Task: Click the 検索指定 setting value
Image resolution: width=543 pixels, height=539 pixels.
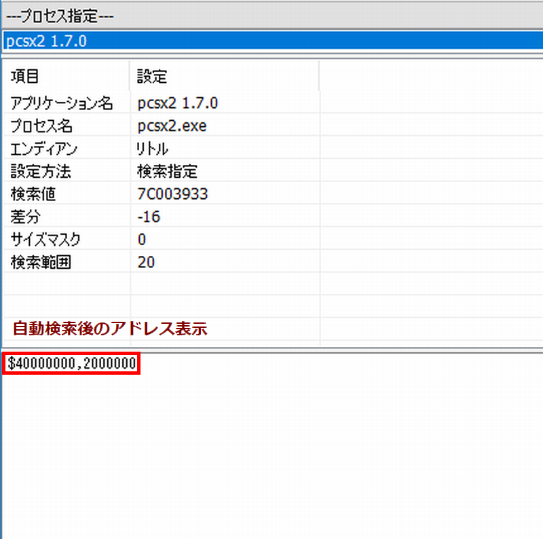Action: click(x=167, y=171)
